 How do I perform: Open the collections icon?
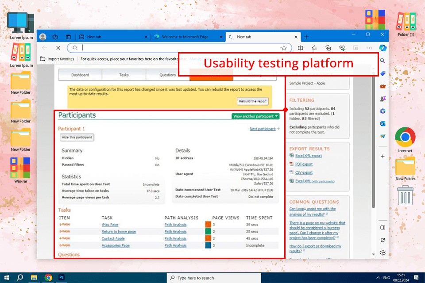pyautogui.click(x=328, y=48)
